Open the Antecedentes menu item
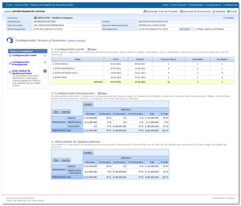 click(x=196, y=5)
